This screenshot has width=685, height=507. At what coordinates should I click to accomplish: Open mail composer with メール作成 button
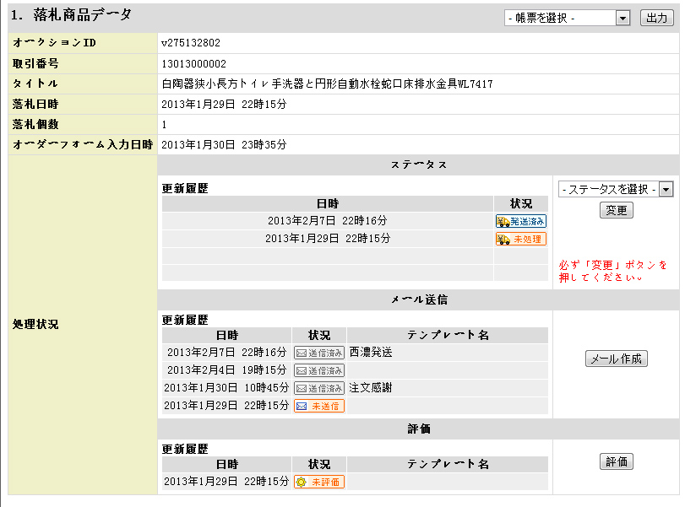[616, 359]
